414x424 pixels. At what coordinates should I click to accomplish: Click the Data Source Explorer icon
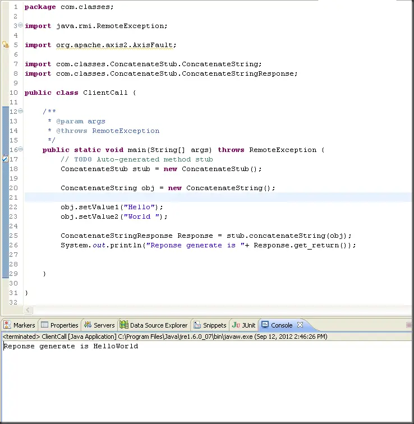pos(124,325)
